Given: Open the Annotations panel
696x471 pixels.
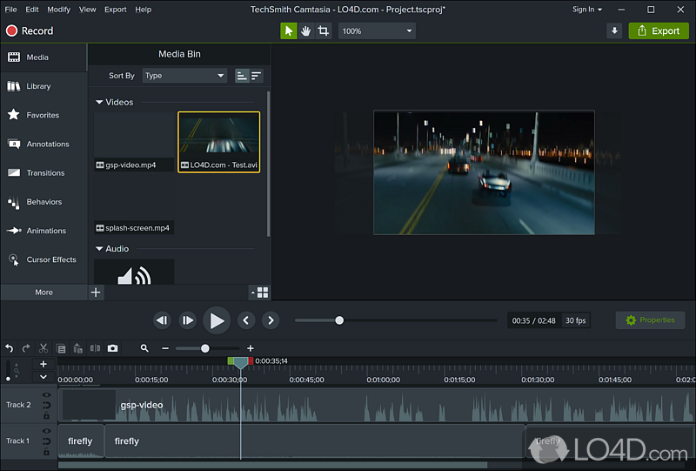Looking at the screenshot, I should point(47,144).
